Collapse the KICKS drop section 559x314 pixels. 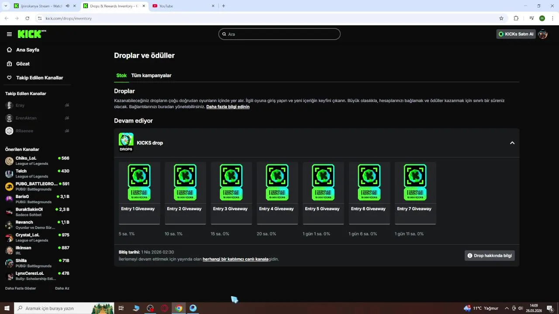(x=512, y=143)
